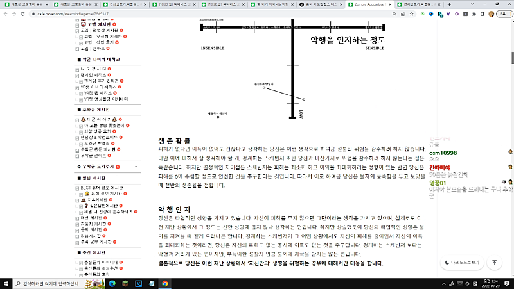Click chat username osm10998

pyautogui.click(x=443, y=153)
